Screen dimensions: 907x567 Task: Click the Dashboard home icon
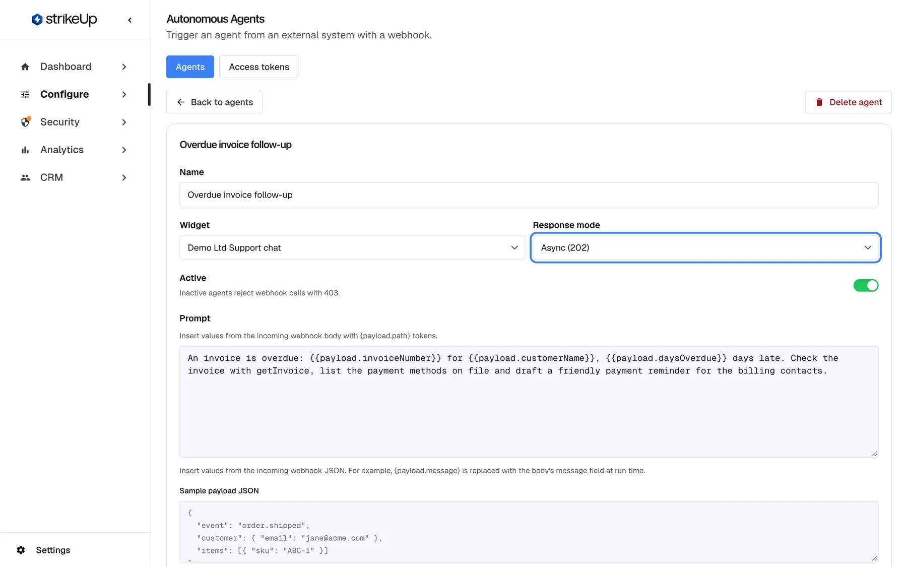point(25,67)
